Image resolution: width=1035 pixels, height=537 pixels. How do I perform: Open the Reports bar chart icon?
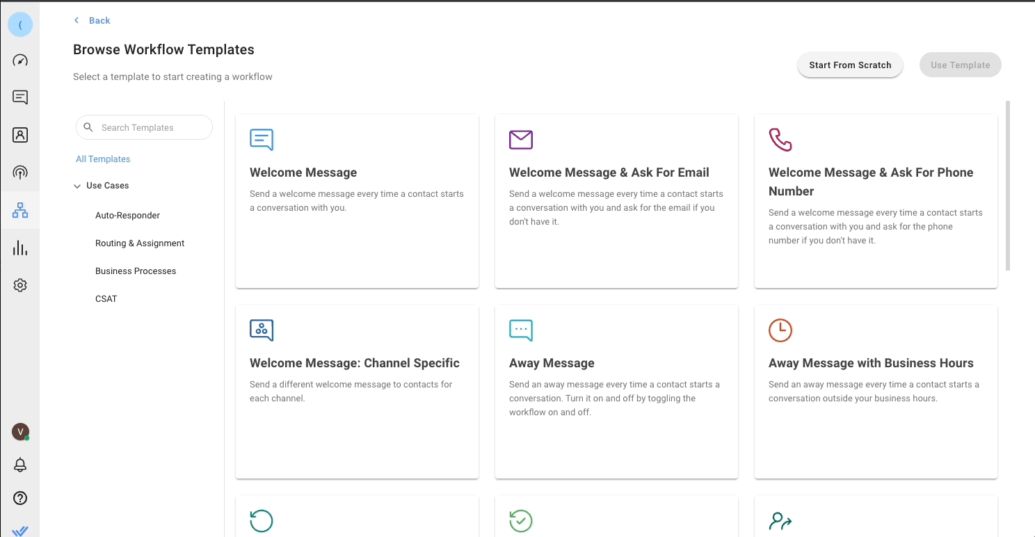[20, 248]
